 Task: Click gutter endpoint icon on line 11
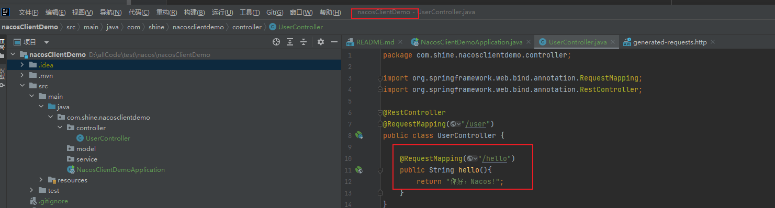359,170
